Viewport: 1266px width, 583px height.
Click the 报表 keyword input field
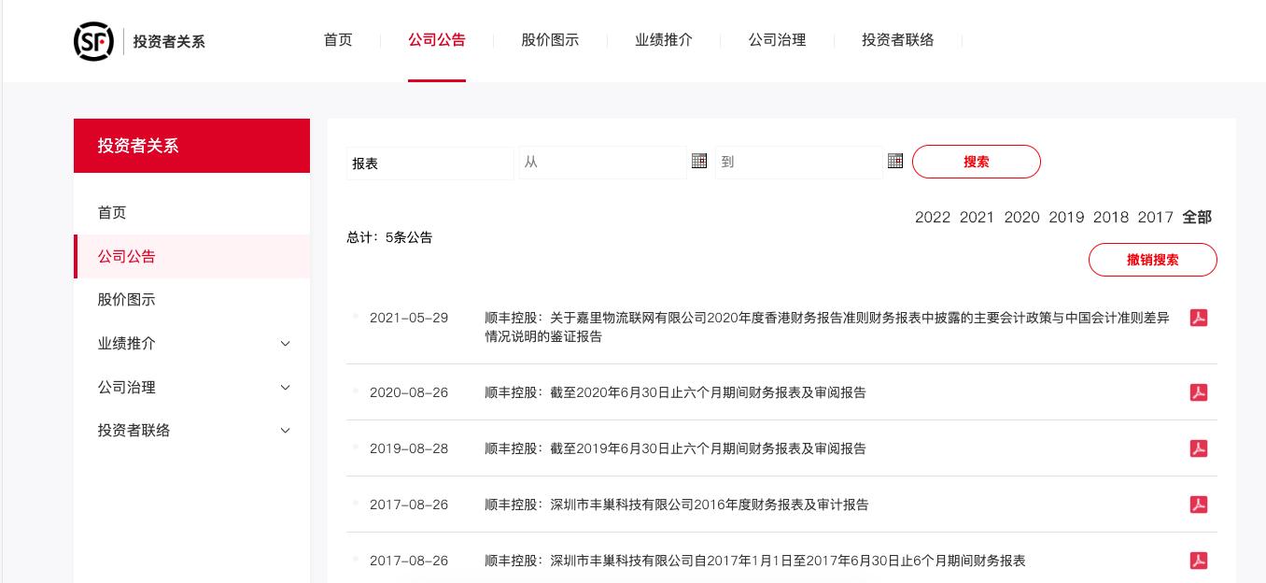429,164
